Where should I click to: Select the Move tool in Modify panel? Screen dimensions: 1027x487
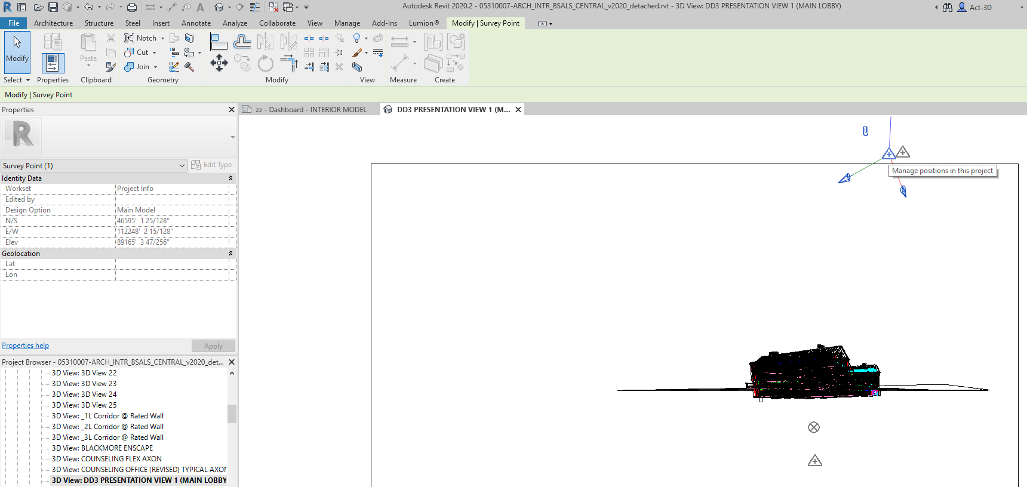(x=219, y=63)
